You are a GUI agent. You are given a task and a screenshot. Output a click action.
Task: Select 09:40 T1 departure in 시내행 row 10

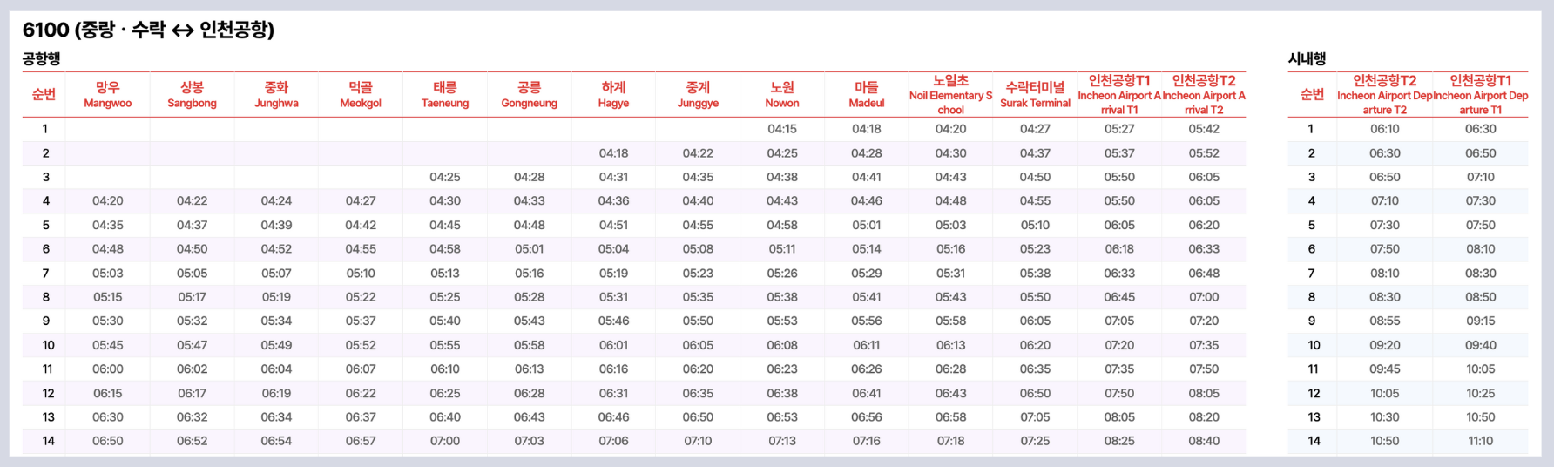pos(1480,345)
